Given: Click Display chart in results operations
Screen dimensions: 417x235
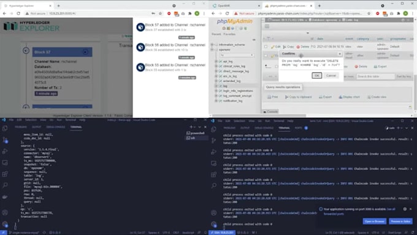Looking at the screenshot, I should coord(349,97).
